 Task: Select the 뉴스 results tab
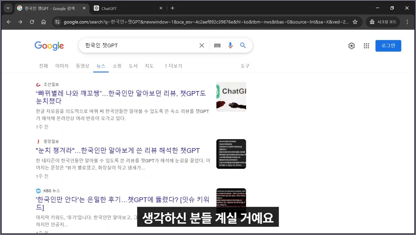point(101,66)
